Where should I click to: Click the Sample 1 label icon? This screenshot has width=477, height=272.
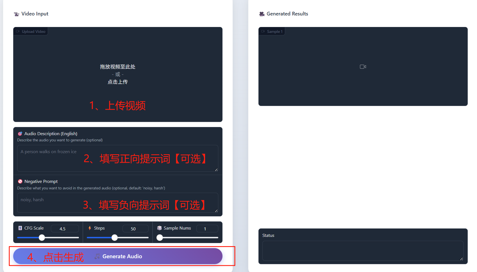pyautogui.click(x=263, y=31)
